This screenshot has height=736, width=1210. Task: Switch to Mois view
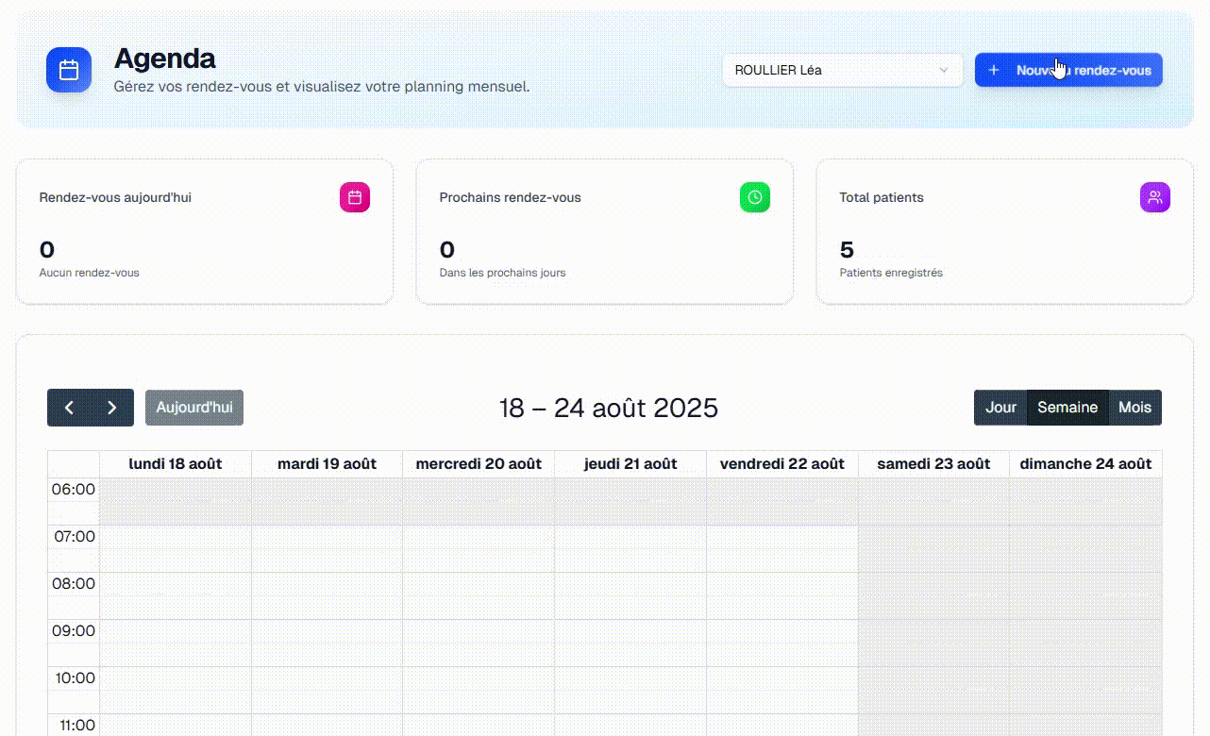1134,408
